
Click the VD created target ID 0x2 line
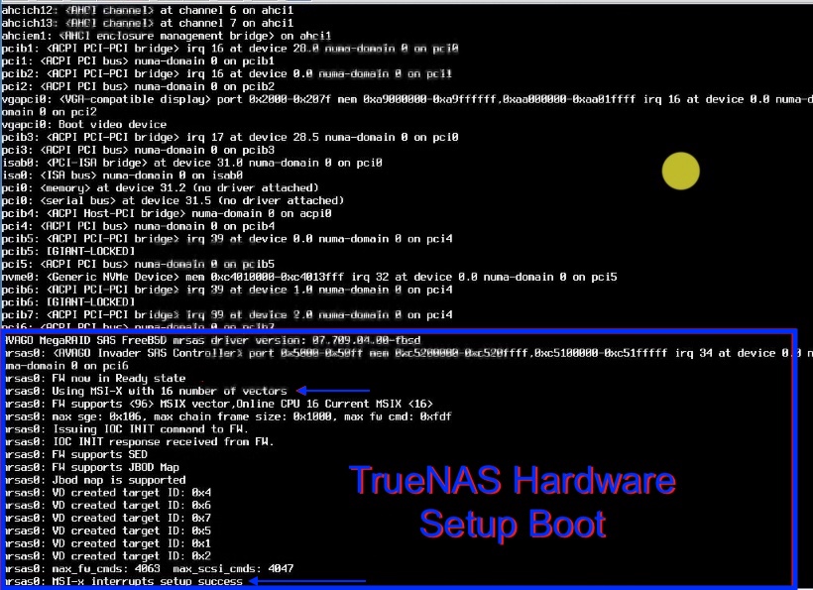click(108, 556)
